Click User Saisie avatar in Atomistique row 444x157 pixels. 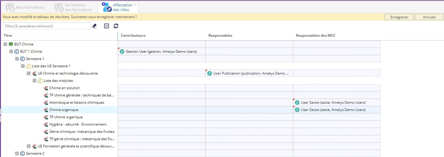pos(297,103)
